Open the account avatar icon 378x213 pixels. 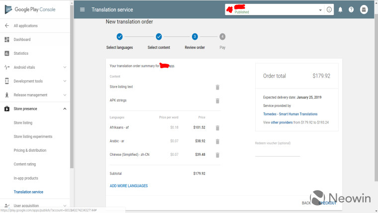point(364,9)
